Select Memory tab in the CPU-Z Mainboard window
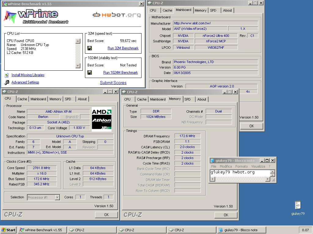The image size is (313, 234). [201, 10]
